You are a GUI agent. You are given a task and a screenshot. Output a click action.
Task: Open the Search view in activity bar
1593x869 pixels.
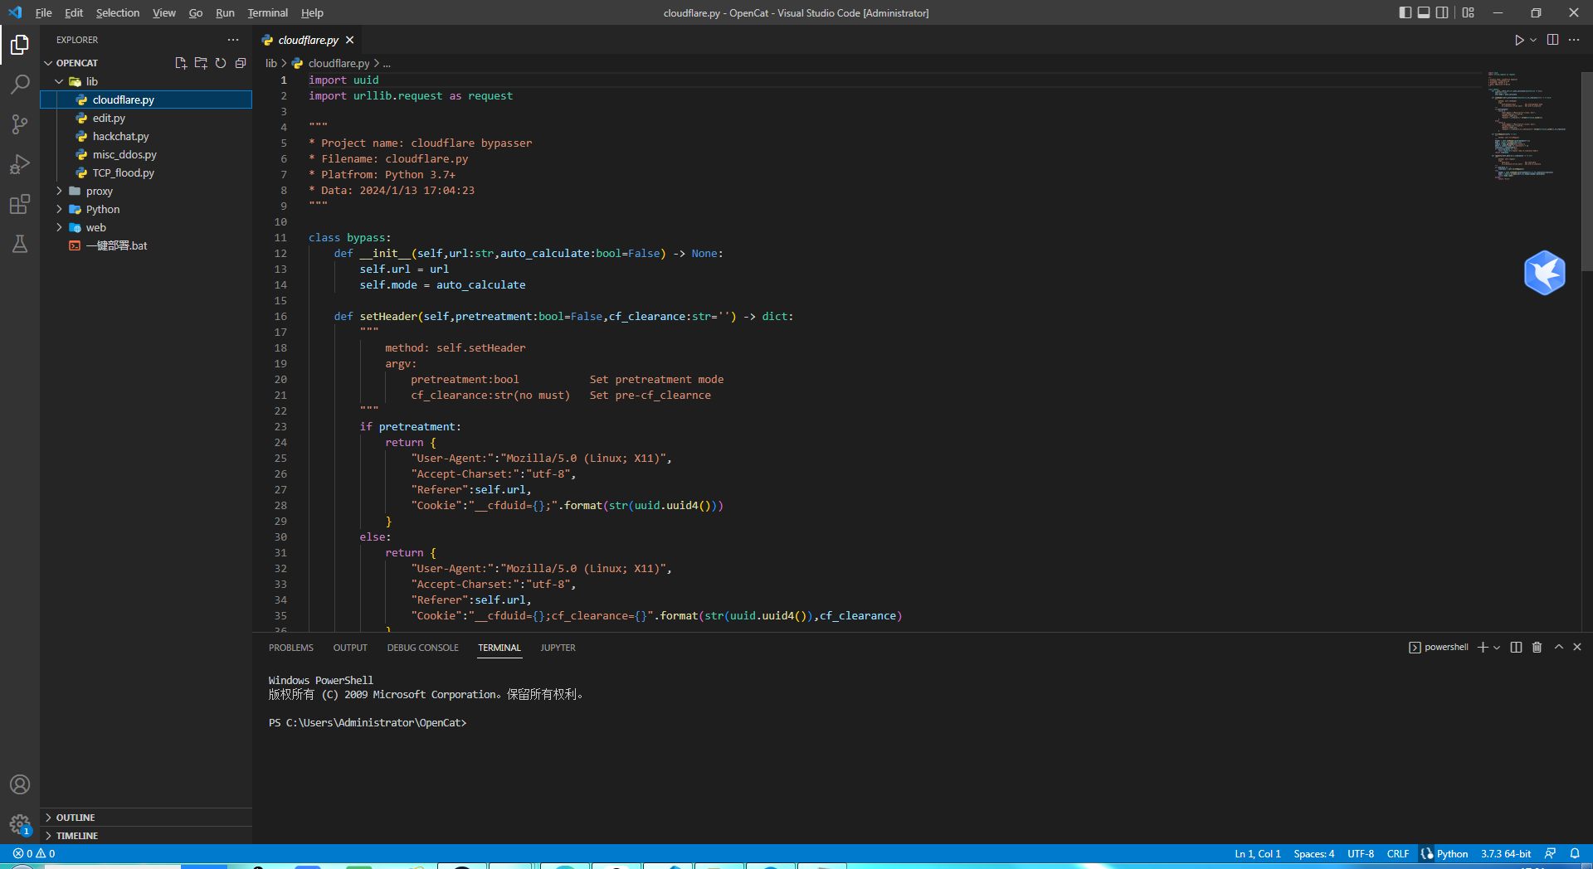20,84
